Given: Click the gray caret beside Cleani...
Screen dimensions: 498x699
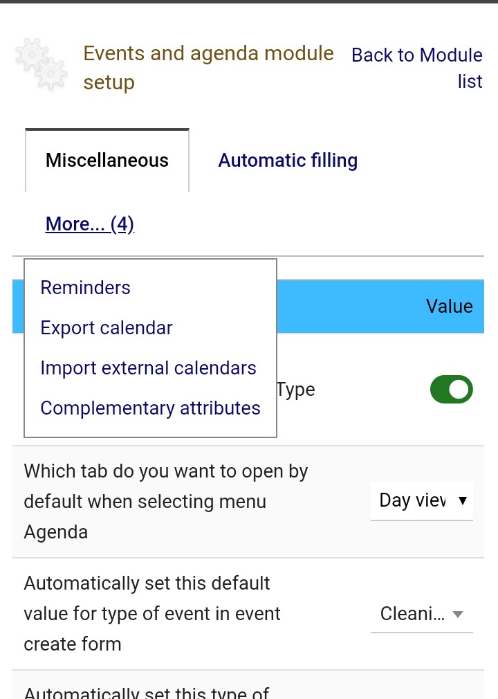Looking at the screenshot, I should [x=458, y=614].
